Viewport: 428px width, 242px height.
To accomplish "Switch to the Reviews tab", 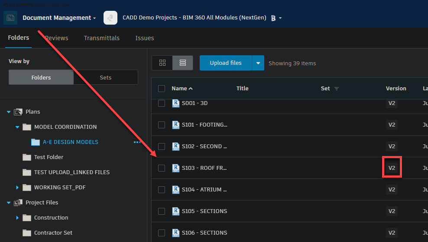I will [56, 38].
